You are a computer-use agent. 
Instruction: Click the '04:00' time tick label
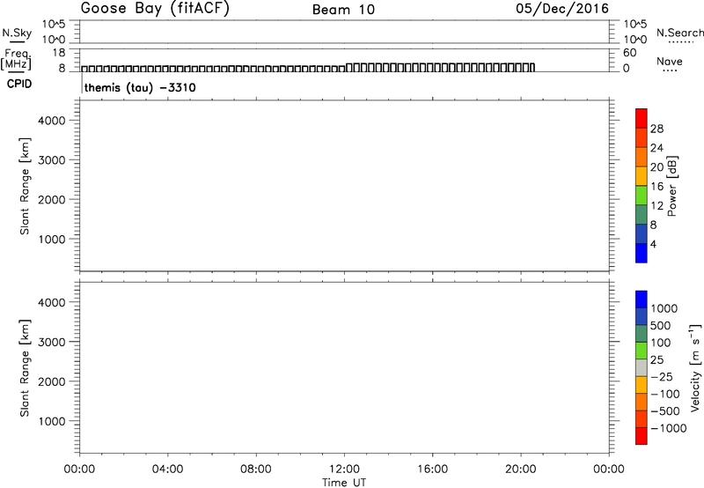pos(167,470)
